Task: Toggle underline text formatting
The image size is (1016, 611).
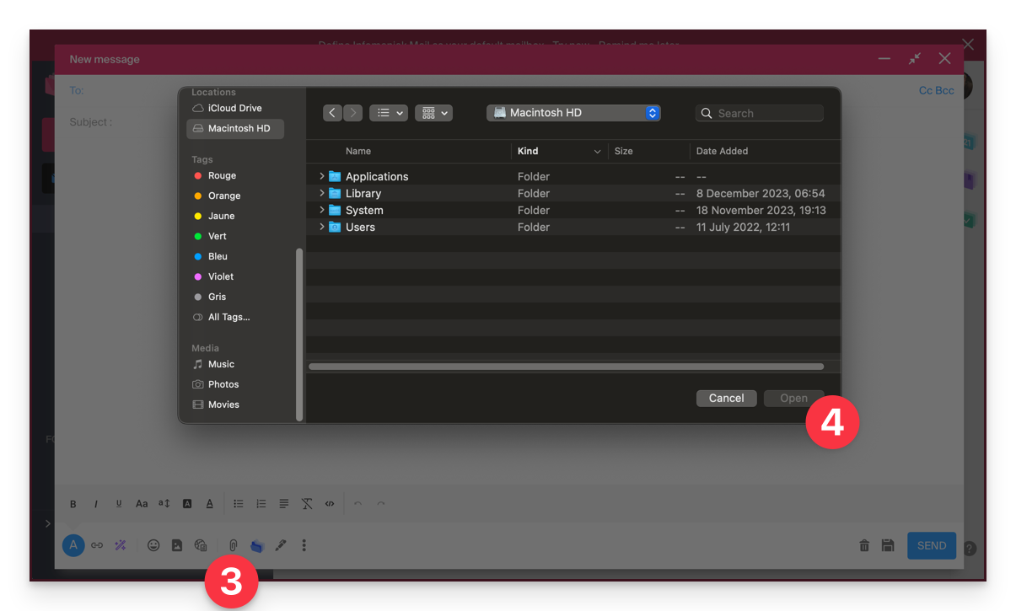Action: pyautogui.click(x=119, y=504)
